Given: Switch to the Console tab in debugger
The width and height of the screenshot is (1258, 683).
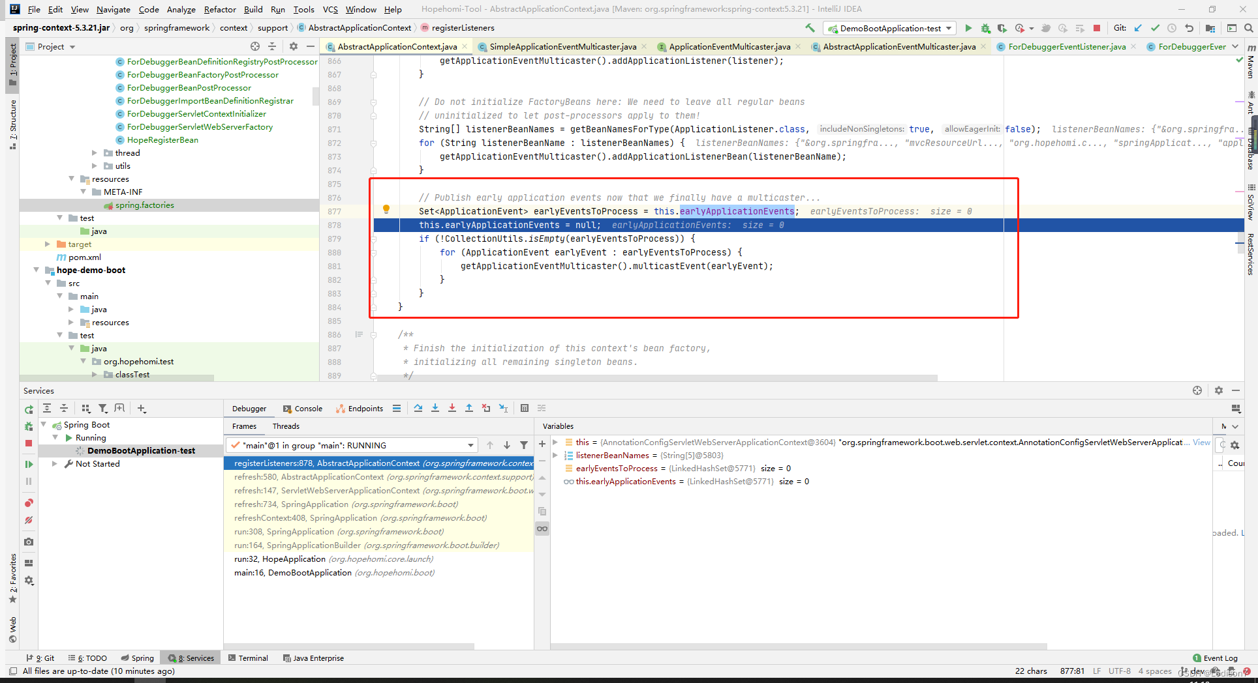Looking at the screenshot, I should (303, 409).
